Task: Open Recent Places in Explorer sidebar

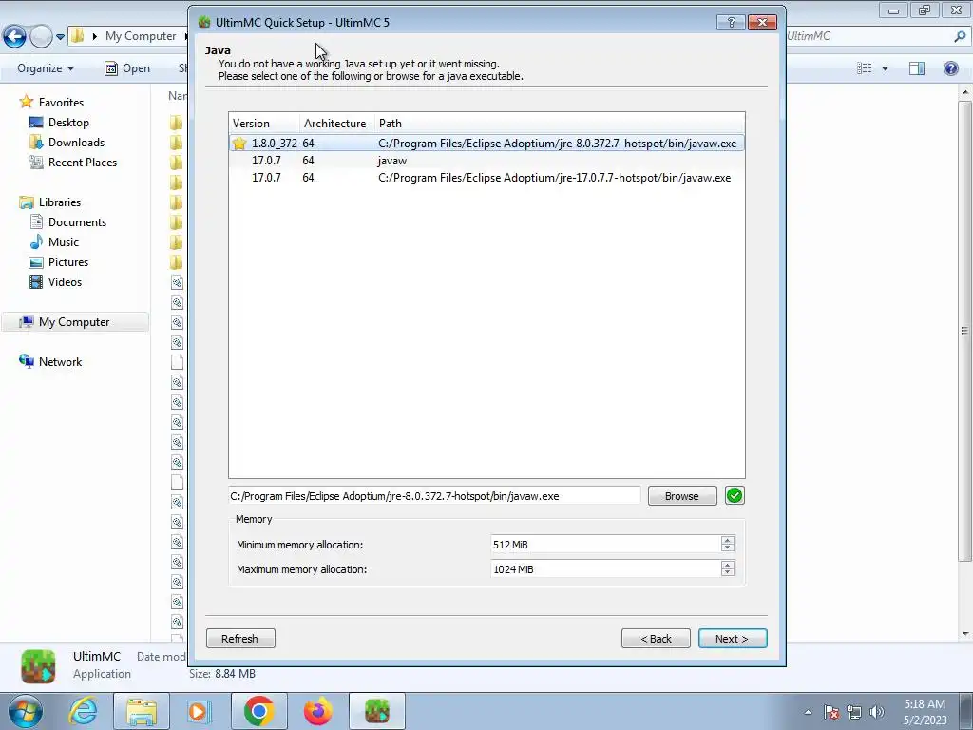Action: pos(83,162)
